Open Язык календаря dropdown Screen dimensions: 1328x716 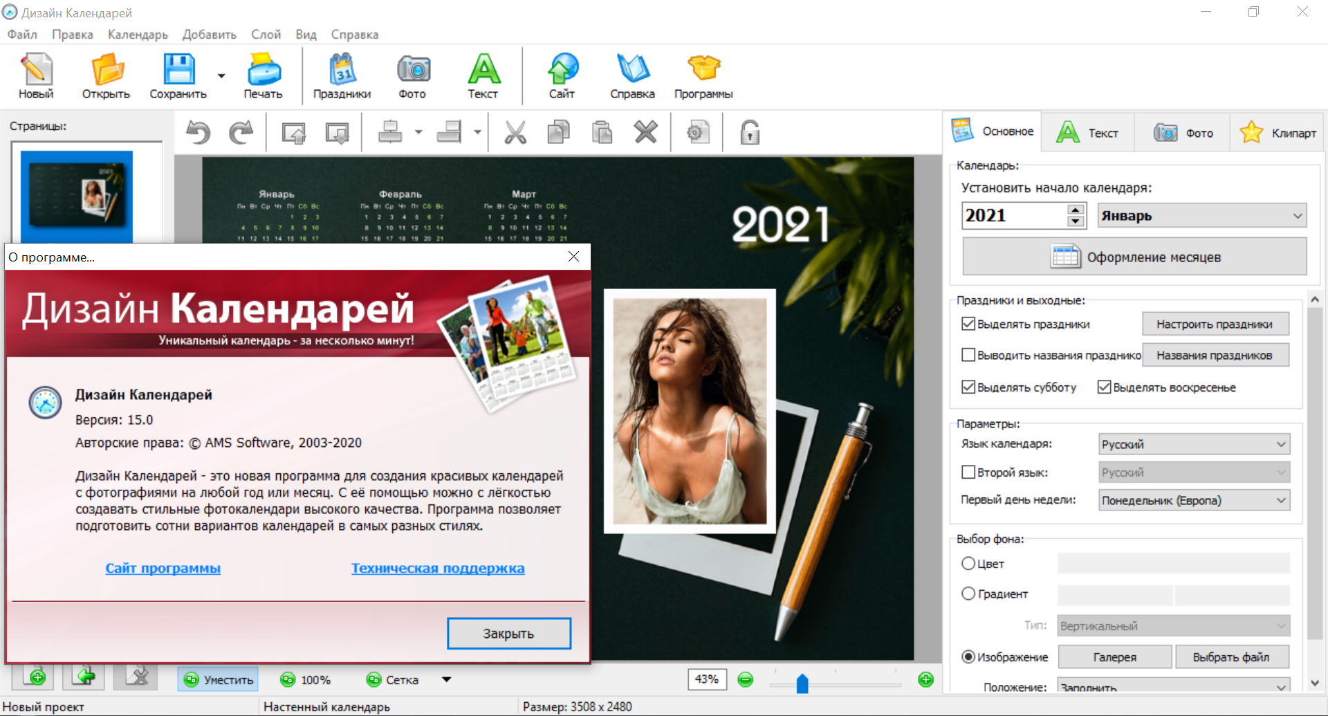tap(1195, 444)
